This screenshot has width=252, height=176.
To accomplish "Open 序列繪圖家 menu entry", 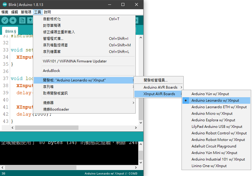I will coord(84,52).
